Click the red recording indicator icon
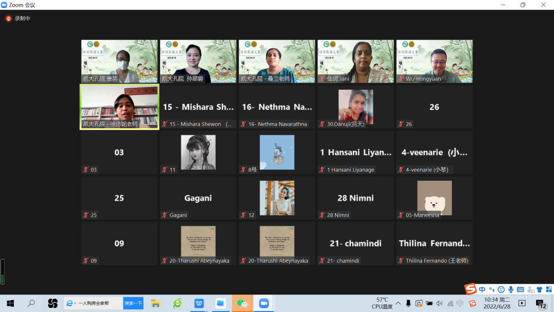 pyautogui.click(x=8, y=18)
